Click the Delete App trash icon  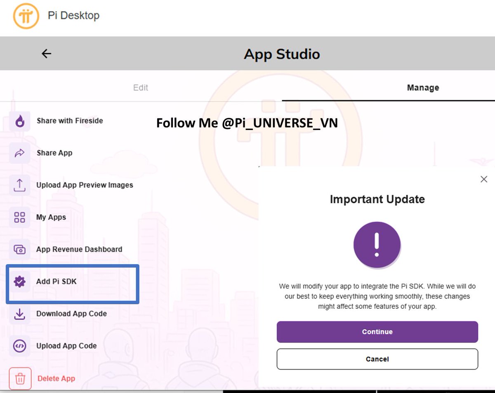20,379
